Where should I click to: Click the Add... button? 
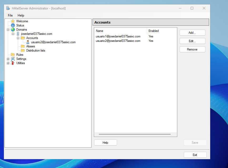pyautogui.click(x=192, y=33)
